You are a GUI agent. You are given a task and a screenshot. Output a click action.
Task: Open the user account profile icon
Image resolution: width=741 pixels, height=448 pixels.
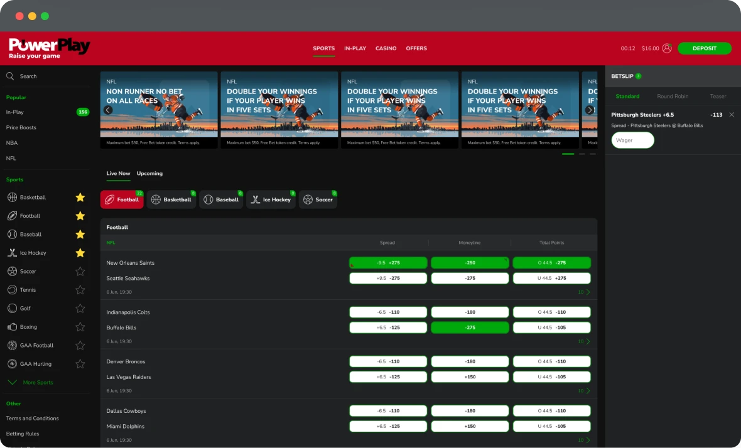667,48
